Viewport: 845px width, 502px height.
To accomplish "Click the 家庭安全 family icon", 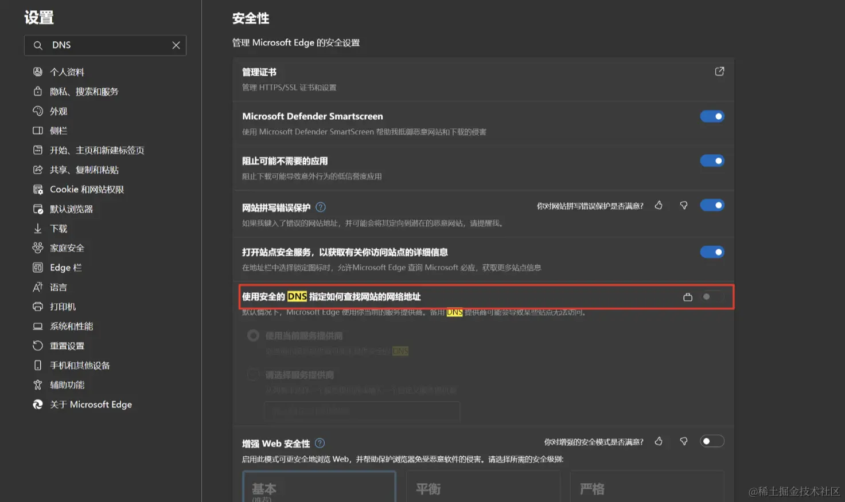I will point(38,248).
